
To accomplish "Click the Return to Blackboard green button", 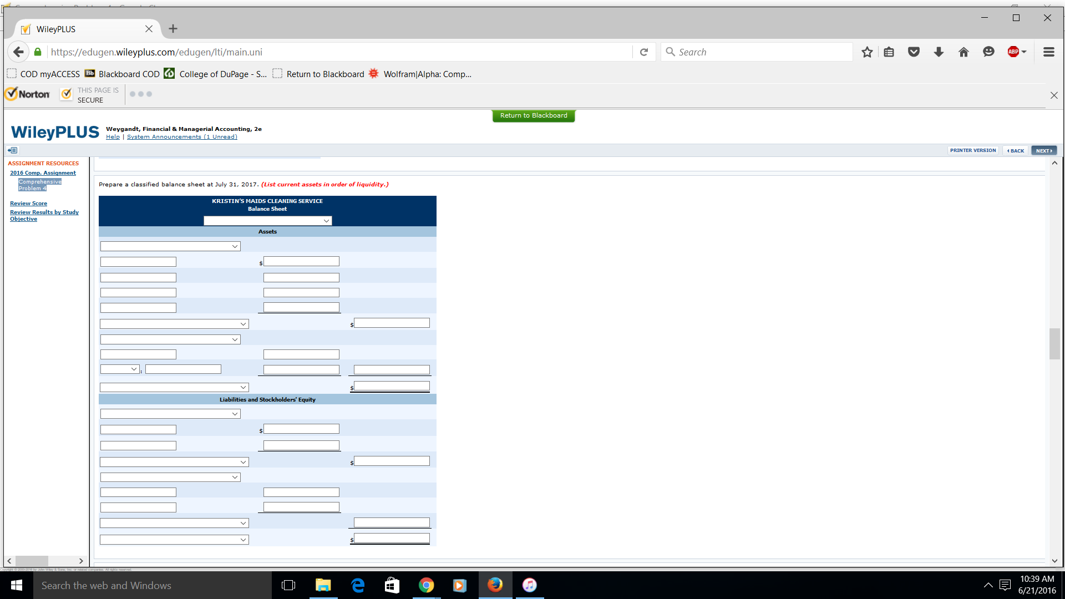I will coord(534,115).
